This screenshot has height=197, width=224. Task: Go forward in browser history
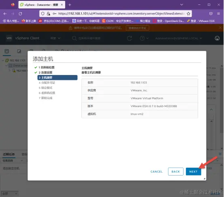pos(13,14)
